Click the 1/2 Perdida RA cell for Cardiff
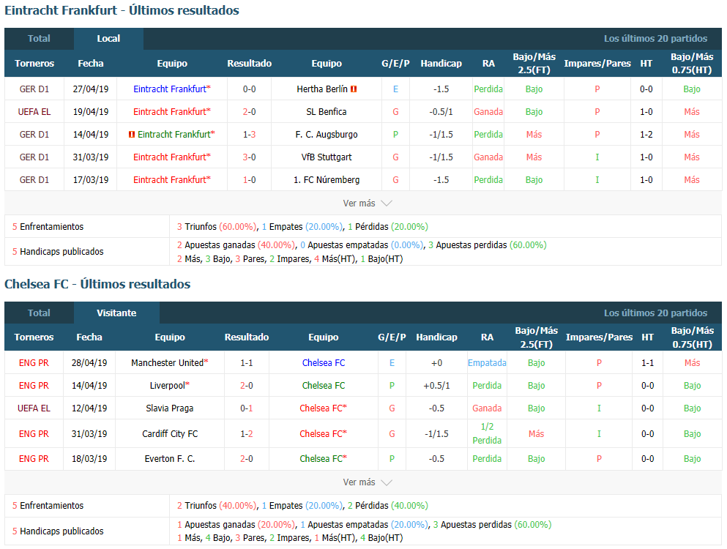This screenshot has width=727, height=549. pos(487,433)
